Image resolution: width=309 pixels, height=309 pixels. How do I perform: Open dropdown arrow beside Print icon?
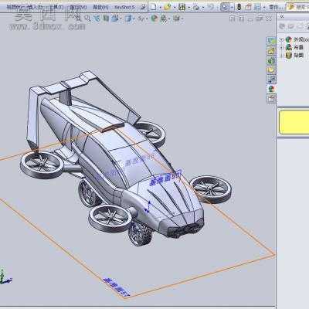click(203, 8)
